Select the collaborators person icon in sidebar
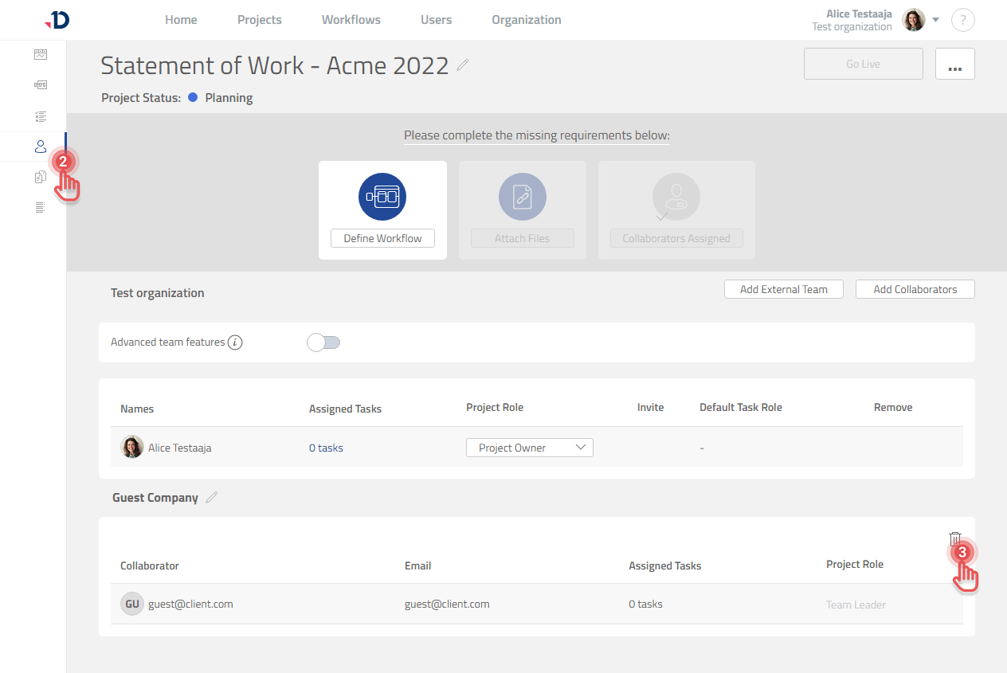The width and height of the screenshot is (1007, 673). coord(41,147)
